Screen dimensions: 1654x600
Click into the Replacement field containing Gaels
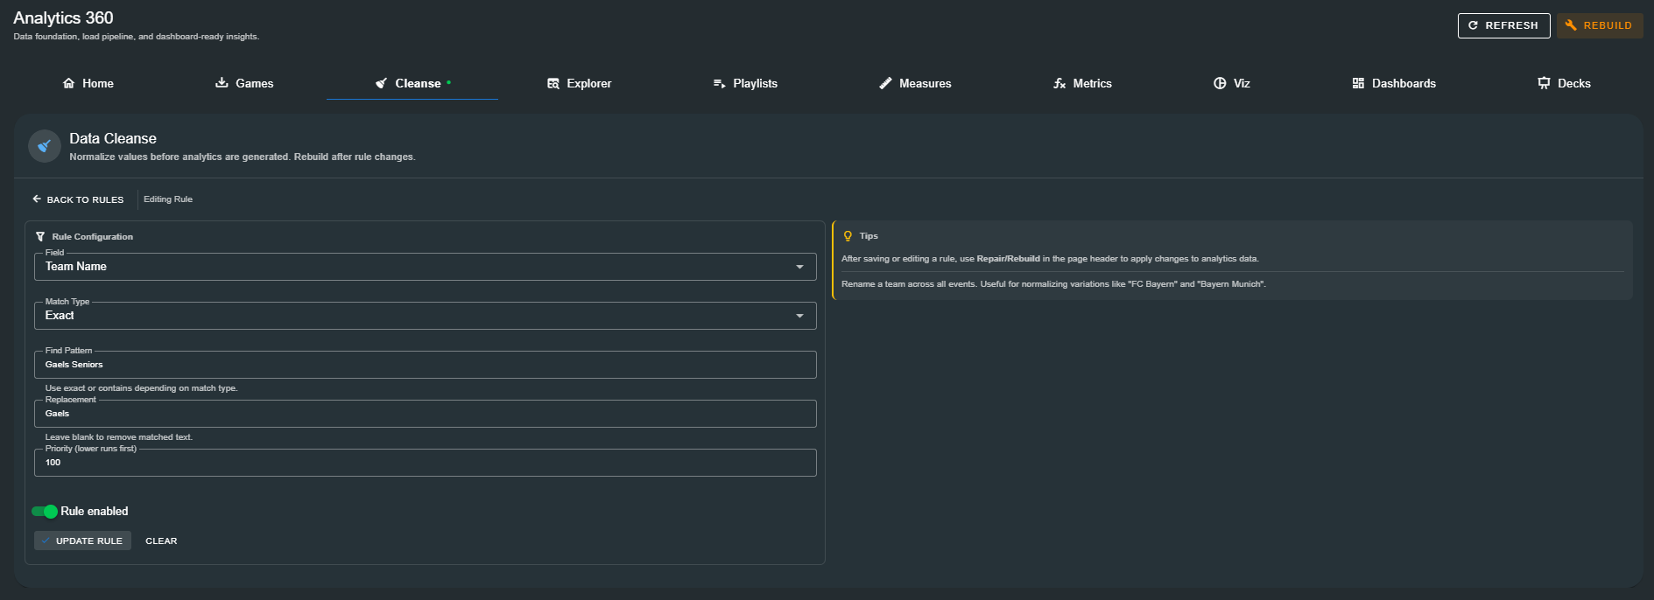coord(426,414)
